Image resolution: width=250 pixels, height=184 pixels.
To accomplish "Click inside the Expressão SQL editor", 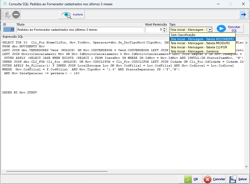I will pos(121,124).
